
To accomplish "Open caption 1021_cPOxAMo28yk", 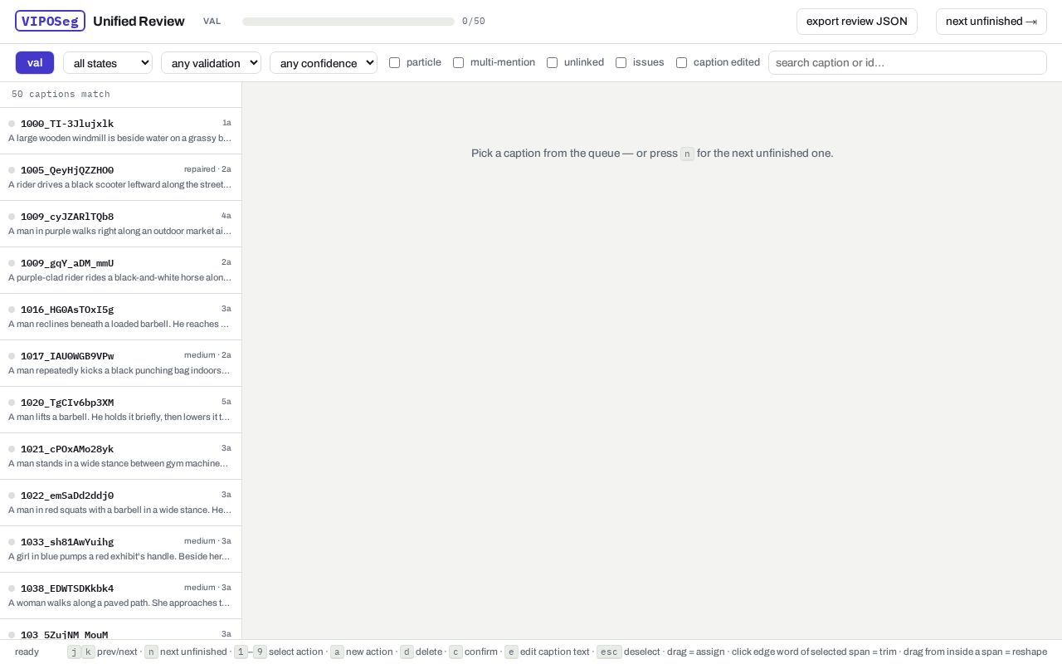I will click(x=120, y=456).
